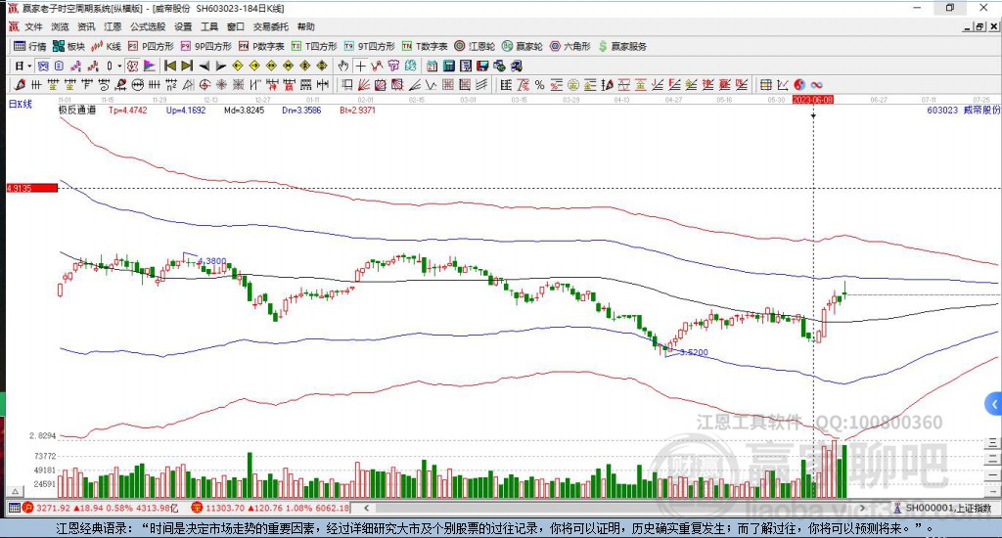
Task: Open the 赢家轮 wheel tool
Action: pyautogui.click(x=523, y=46)
